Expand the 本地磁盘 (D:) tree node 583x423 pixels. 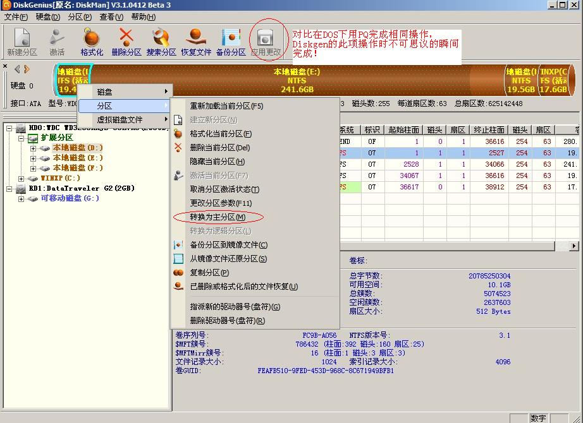(x=33, y=148)
